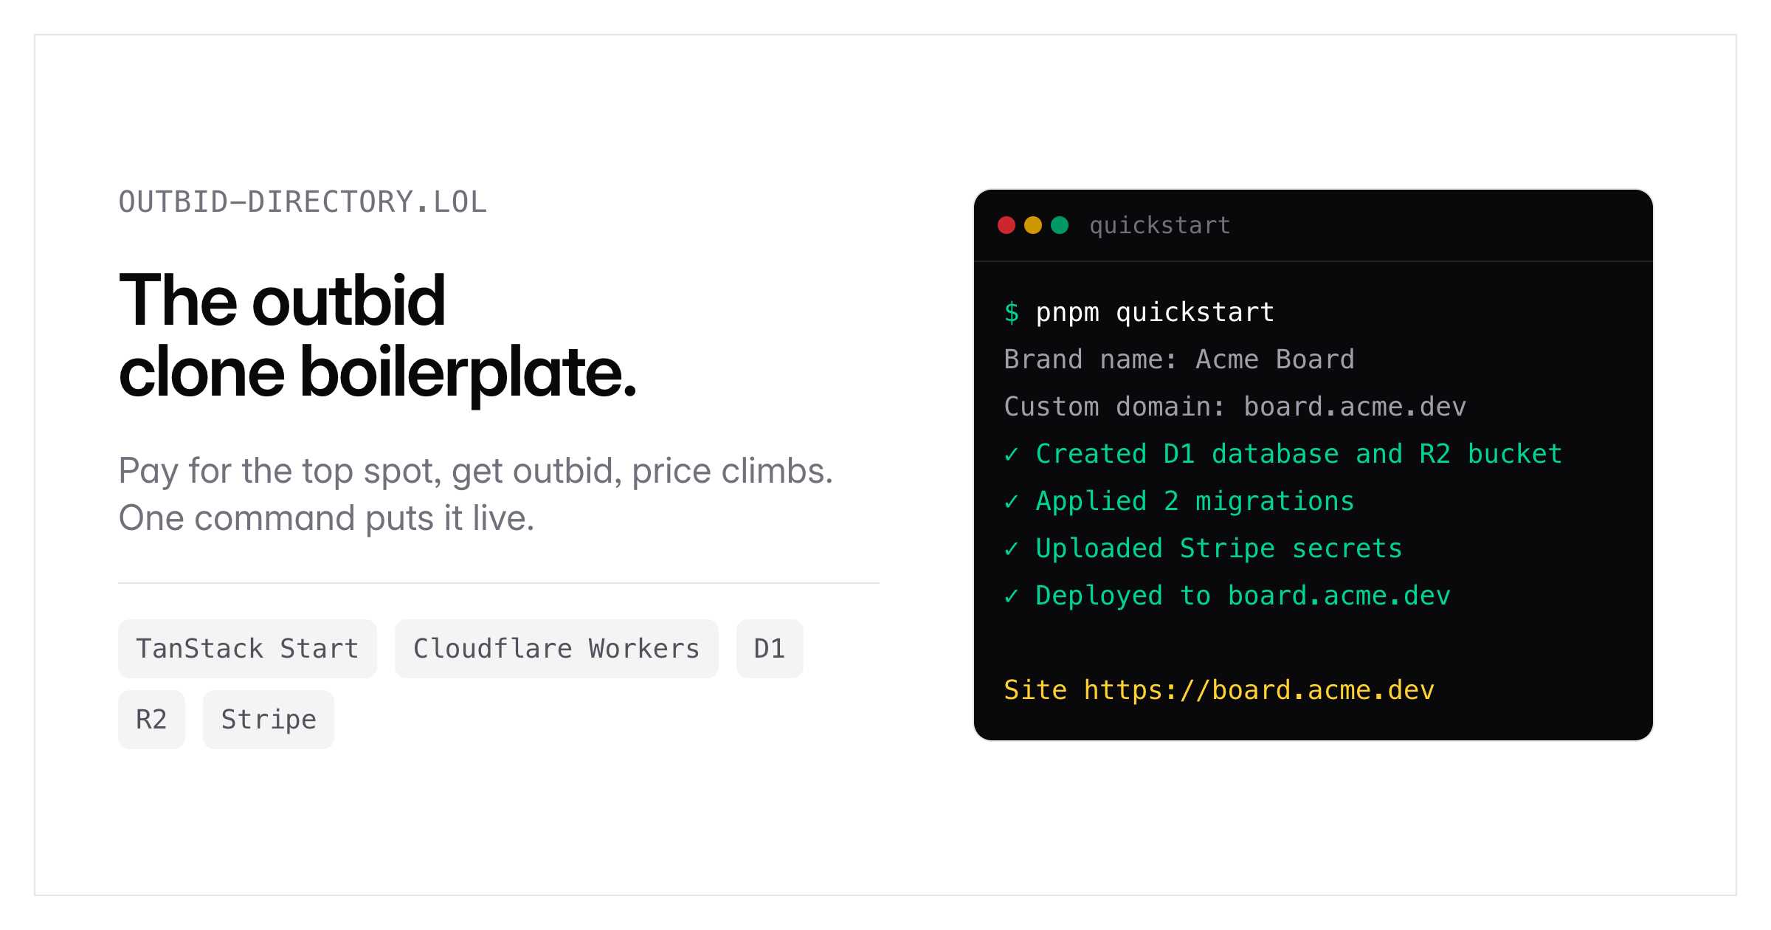Viewport: 1771px width, 930px height.
Task: Click the Brand name: Acme Board line
Action: 1179,359
